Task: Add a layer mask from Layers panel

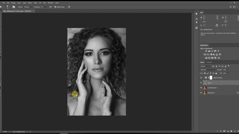Action: coord(224,131)
